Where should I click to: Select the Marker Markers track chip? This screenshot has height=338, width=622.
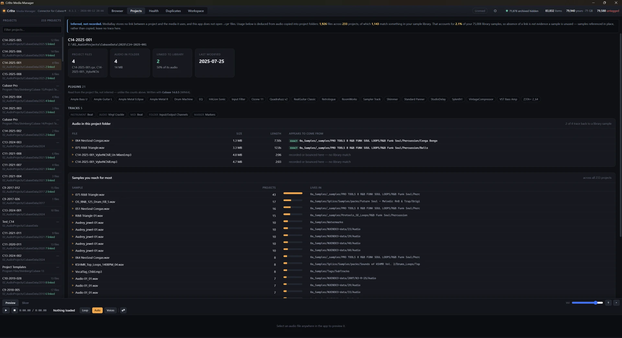coord(204,114)
